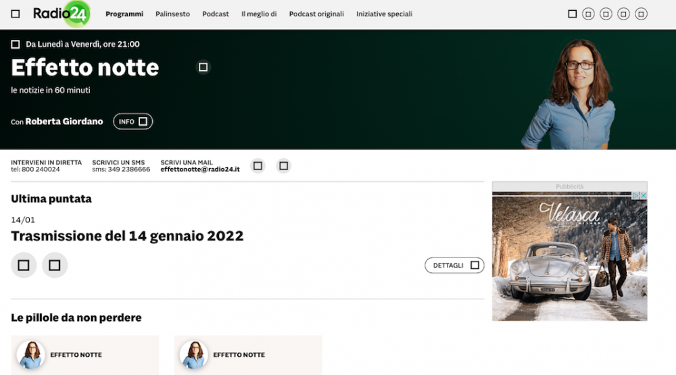The width and height of the screenshot is (676, 375).
Task: Click the icon next to Effetto notte title
Action: click(x=203, y=67)
